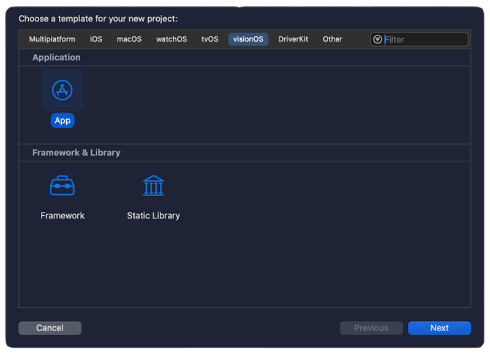This screenshot has height=355, width=490.
Task: Select the toolbox-style Framework icon
Action: [x=62, y=185]
